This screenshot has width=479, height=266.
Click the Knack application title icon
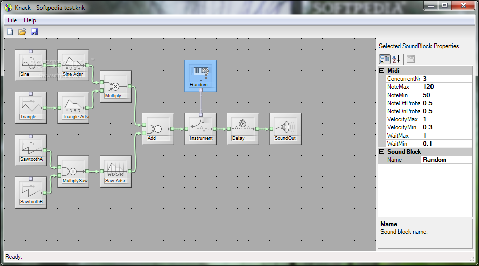pyautogui.click(x=8, y=8)
